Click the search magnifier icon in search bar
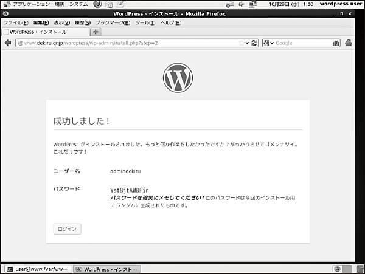Screen dimensions: 365x274 click(x=335, y=43)
